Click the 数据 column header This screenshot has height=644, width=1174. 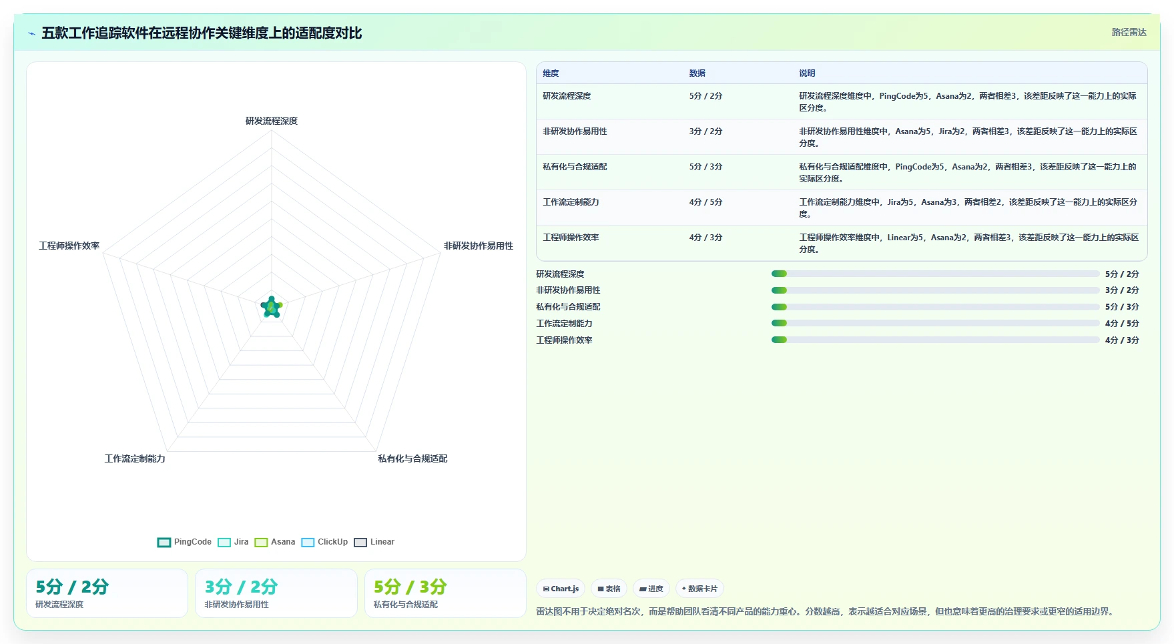(x=697, y=73)
